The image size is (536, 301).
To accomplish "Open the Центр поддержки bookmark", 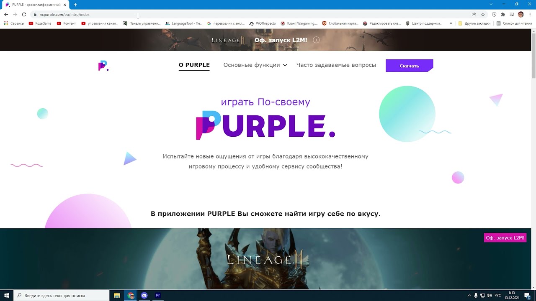I will point(424,23).
